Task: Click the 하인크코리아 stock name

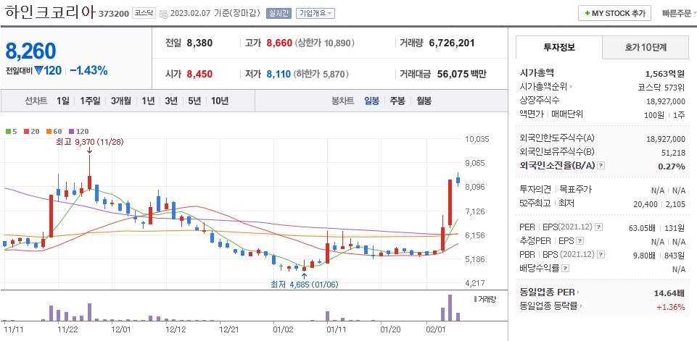Action: (50, 12)
